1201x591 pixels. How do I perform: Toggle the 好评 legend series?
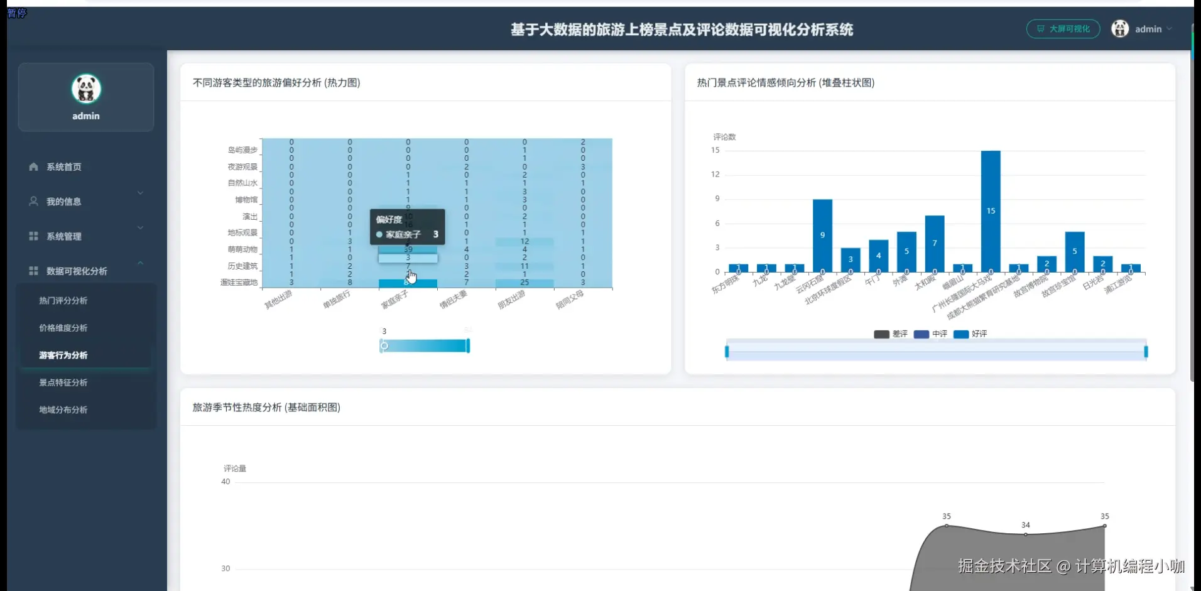970,334
